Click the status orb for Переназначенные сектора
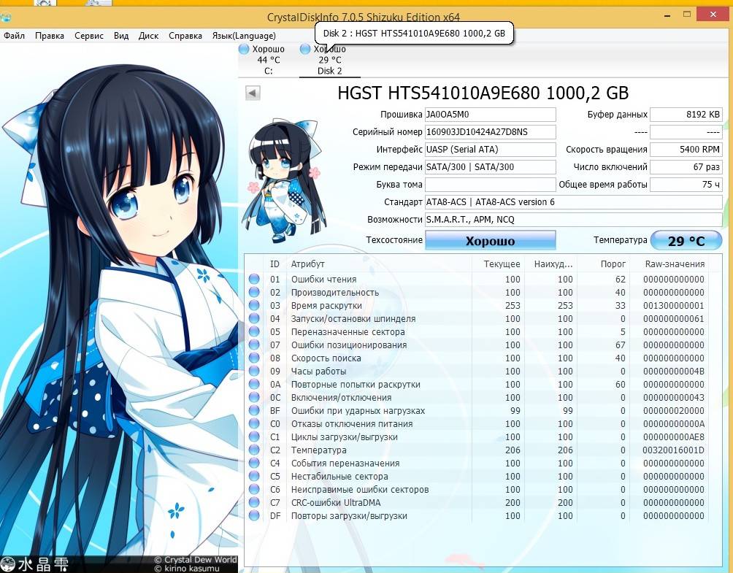 254,332
